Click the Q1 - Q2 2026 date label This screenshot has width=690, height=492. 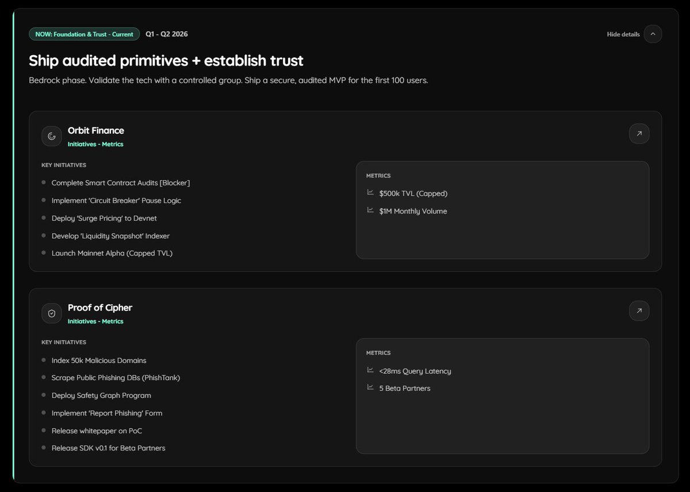click(x=167, y=34)
